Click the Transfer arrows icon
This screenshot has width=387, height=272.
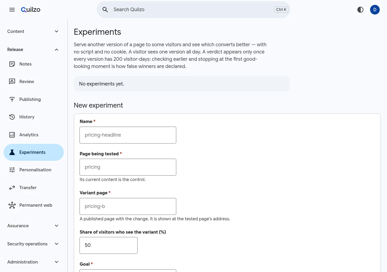[12, 188]
